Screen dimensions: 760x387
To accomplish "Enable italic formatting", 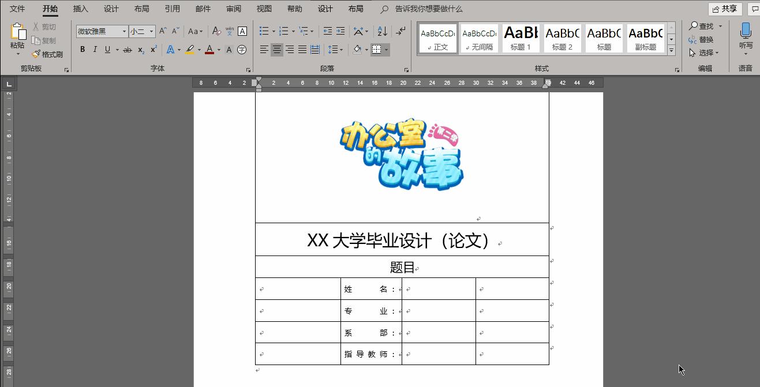I will pyautogui.click(x=95, y=50).
